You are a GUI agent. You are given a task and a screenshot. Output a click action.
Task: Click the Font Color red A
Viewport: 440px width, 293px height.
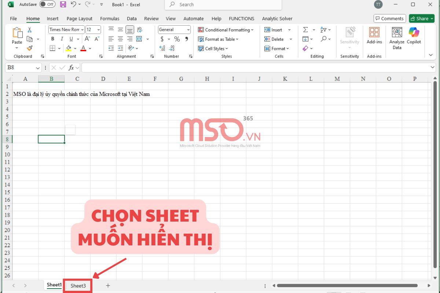pos(83,48)
